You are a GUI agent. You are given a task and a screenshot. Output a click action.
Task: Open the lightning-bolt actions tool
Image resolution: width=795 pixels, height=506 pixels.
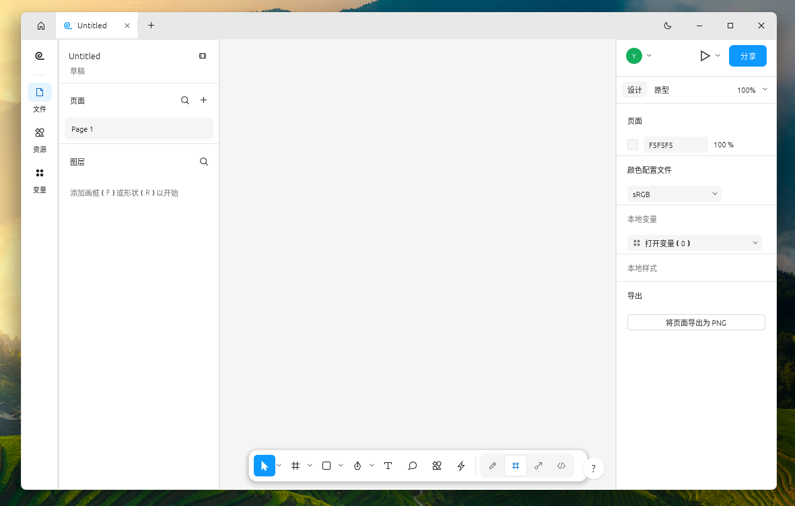pos(461,466)
